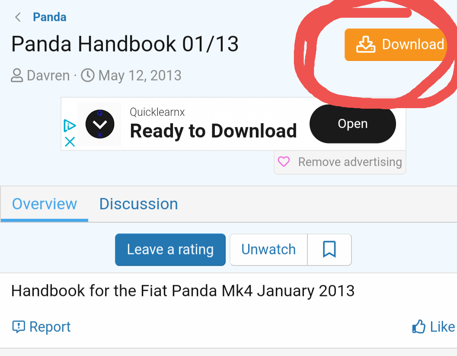Bookmark the handbook with the bookmark icon
The image size is (457, 356).
click(x=329, y=250)
